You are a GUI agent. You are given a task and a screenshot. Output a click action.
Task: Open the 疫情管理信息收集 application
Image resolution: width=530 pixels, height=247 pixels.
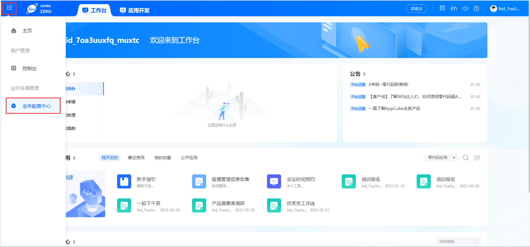point(230,179)
